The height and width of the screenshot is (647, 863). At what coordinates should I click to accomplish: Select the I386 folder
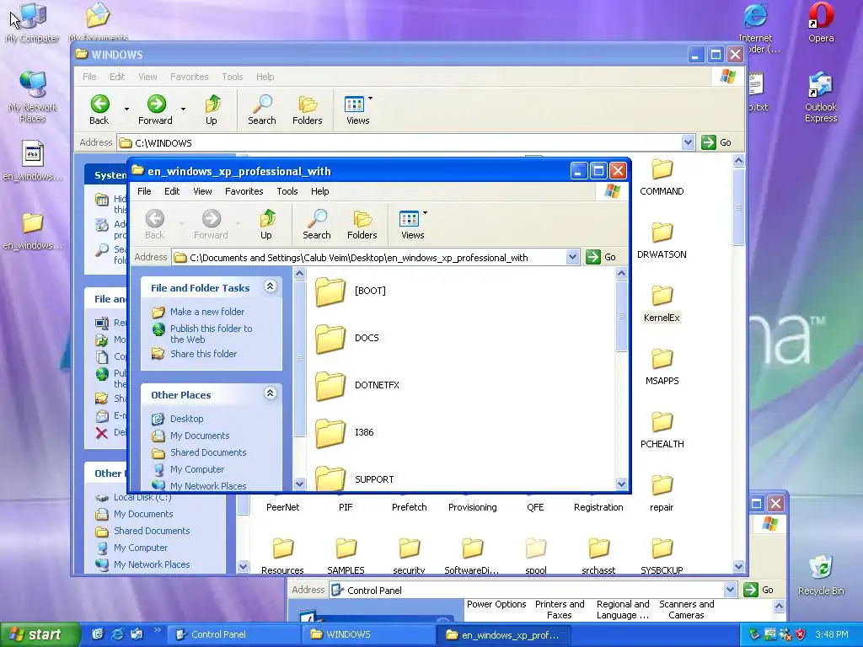[344, 433]
